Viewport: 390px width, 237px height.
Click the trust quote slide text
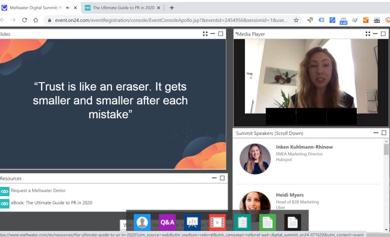coord(111,101)
